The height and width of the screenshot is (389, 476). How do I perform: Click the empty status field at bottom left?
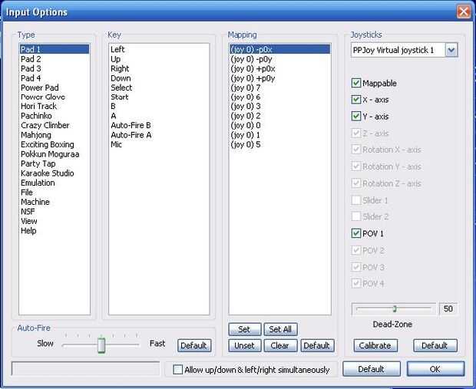86,368
